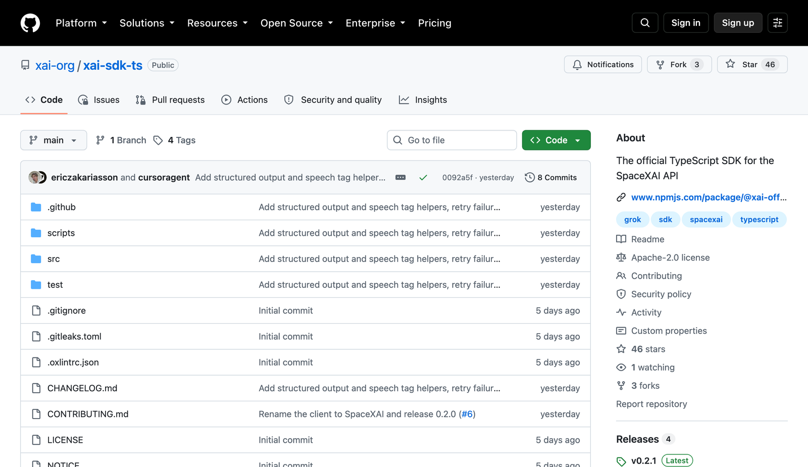The image size is (808, 467).
Task: Click the bell Notifications button
Action: [x=603, y=65]
